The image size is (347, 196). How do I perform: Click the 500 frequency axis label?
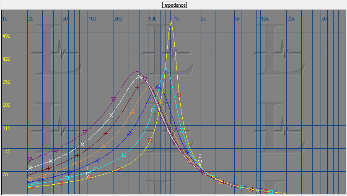click(x=153, y=19)
